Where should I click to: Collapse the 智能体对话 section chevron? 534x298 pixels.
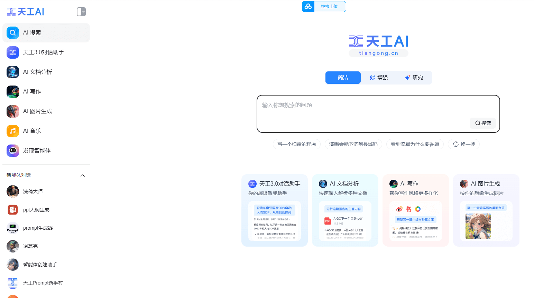(83, 176)
